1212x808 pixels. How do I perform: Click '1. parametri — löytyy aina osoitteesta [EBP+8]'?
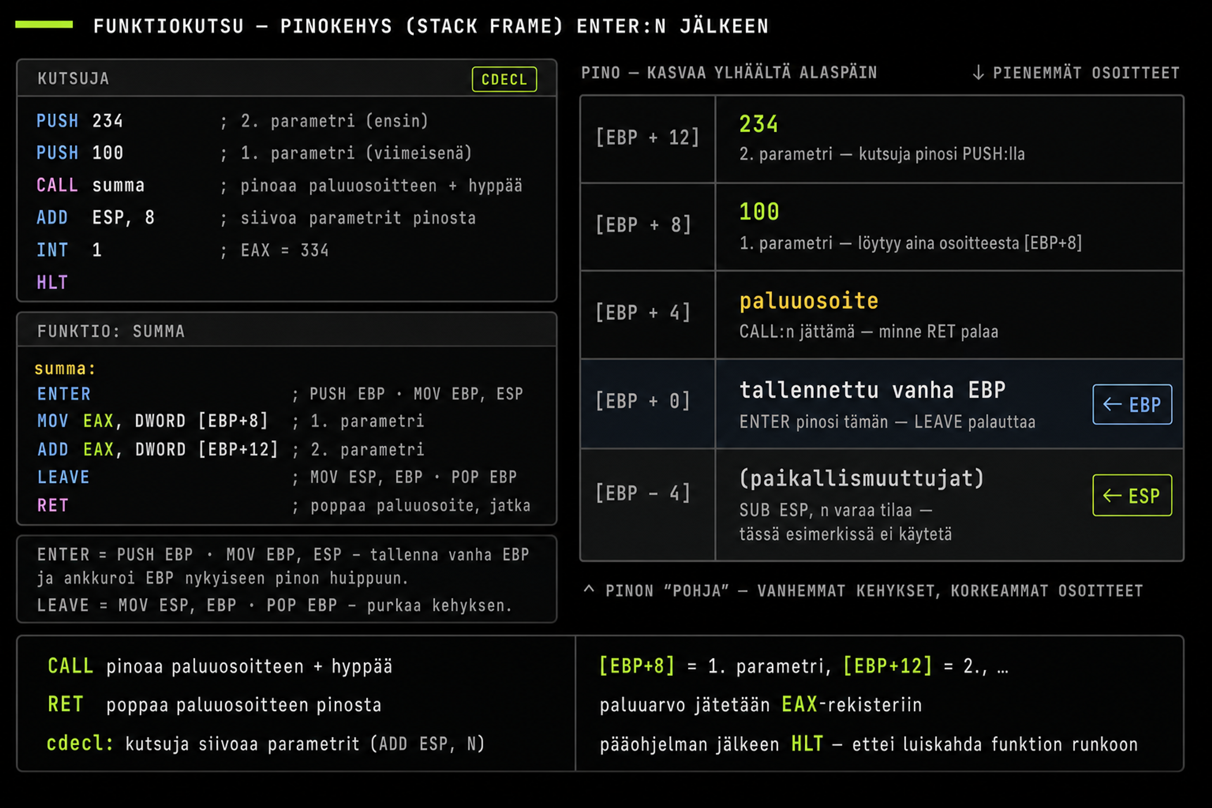[x=911, y=243]
